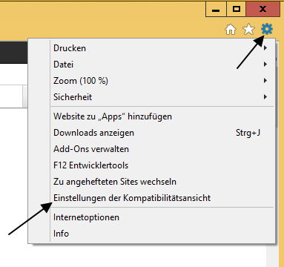Expand the Zoom (100 %) submenu arrow
The height and width of the screenshot is (267, 284).
point(265,81)
